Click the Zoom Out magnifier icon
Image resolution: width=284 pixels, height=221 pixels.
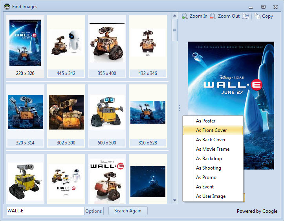point(213,16)
